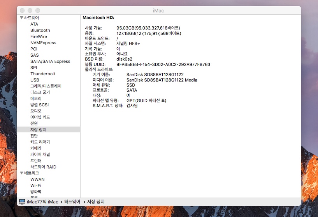Show Thunderbolt device information
The width and height of the screenshot is (318, 217).
click(x=43, y=74)
